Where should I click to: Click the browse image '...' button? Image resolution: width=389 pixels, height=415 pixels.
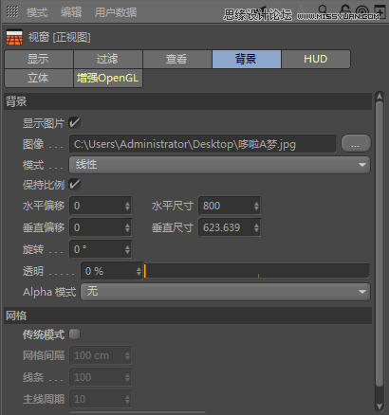356,144
